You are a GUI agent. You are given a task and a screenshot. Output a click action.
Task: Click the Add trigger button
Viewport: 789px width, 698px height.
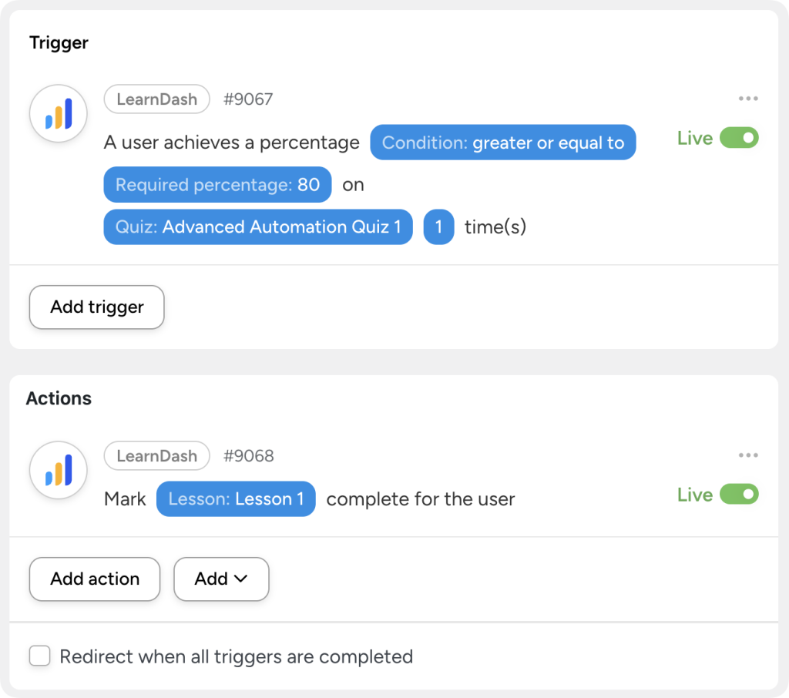(96, 307)
